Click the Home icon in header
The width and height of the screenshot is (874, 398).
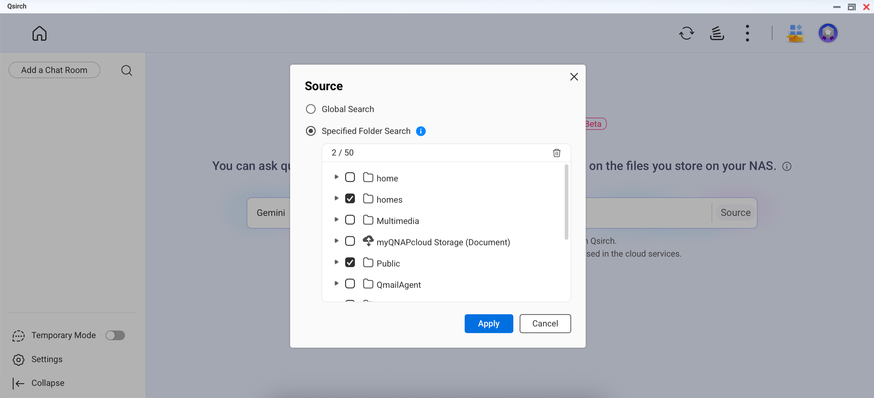[x=39, y=33]
